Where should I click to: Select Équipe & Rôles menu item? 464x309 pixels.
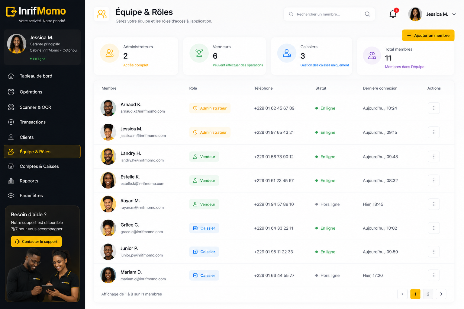tap(42, 151)
